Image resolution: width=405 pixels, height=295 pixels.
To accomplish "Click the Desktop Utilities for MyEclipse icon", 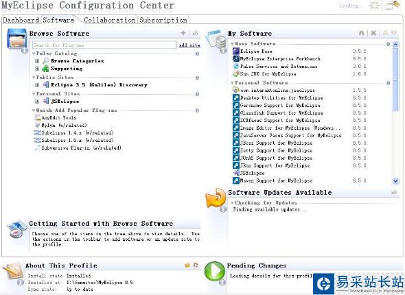I will [x=236, y=98].
